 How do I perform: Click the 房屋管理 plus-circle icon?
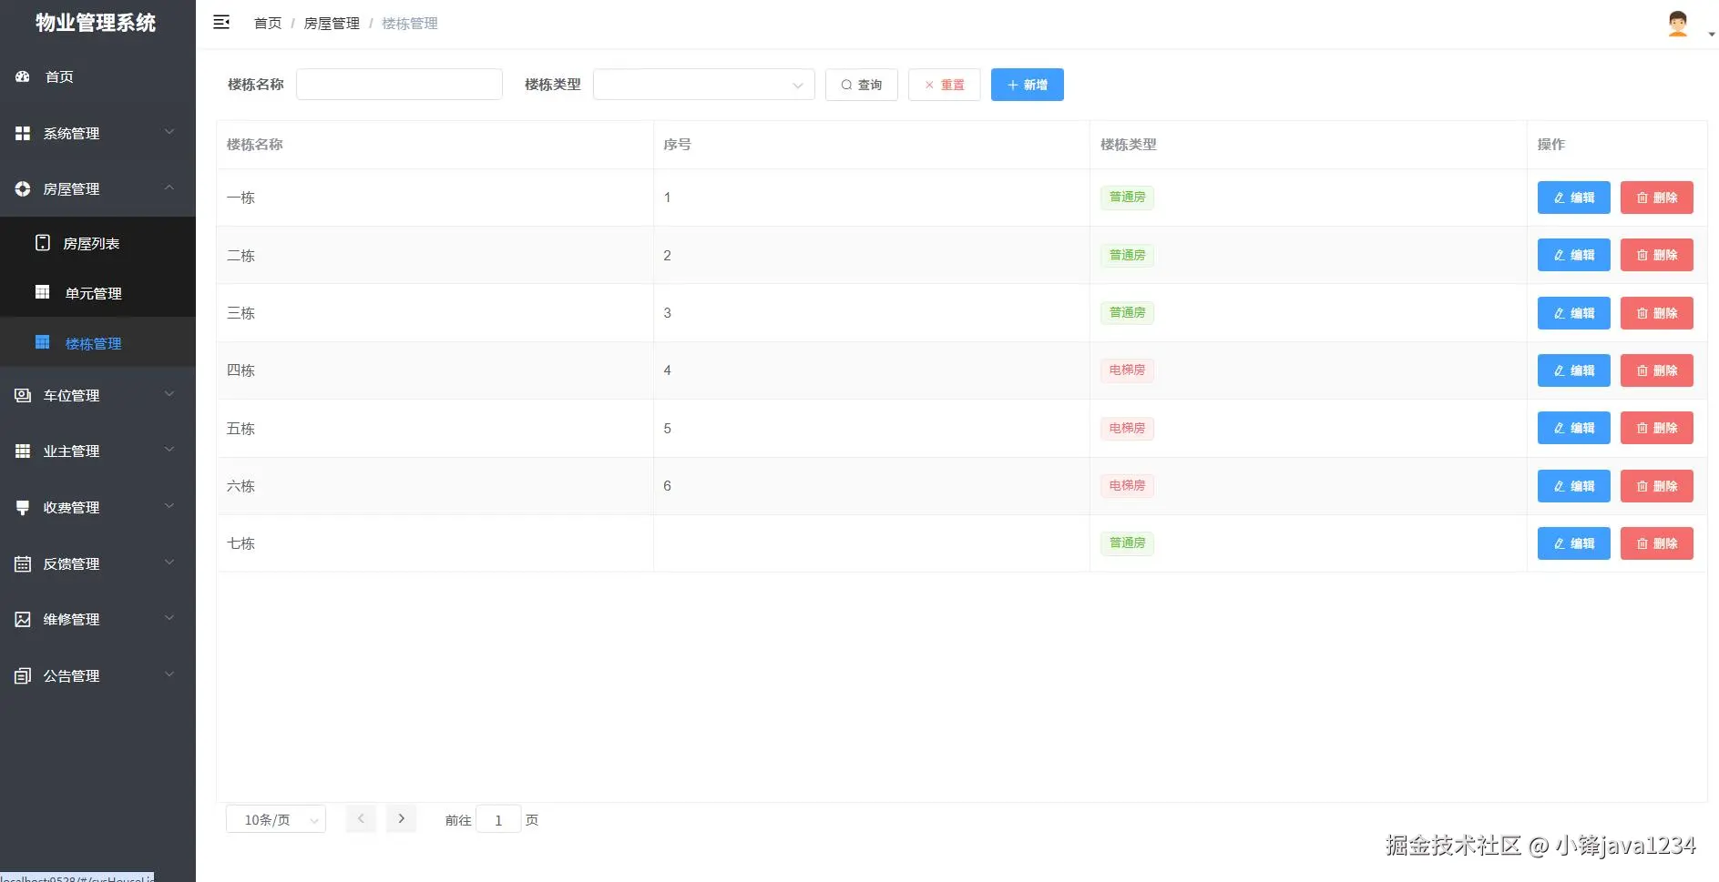(23, 188)
